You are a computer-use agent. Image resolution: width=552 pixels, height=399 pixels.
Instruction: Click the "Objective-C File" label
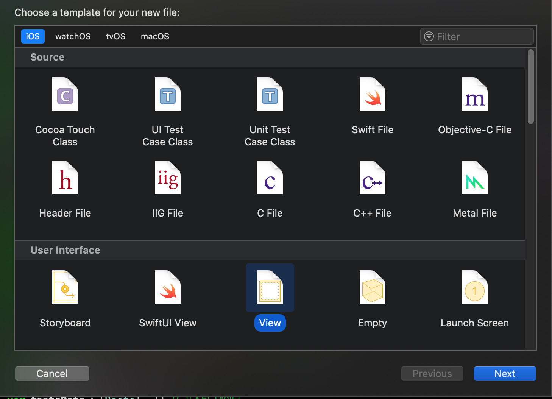point(475,130)
